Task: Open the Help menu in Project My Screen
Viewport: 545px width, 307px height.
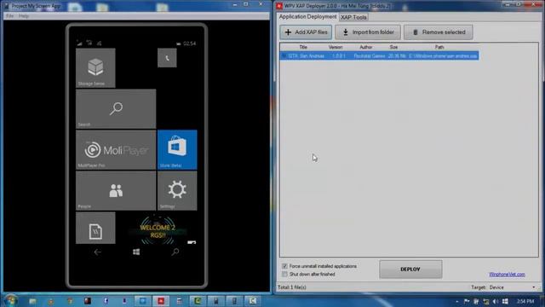Action: [24, 16]
